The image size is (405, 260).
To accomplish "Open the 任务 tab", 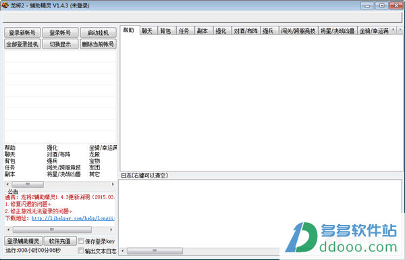I will pyautogui.click(x=185, y=31).
